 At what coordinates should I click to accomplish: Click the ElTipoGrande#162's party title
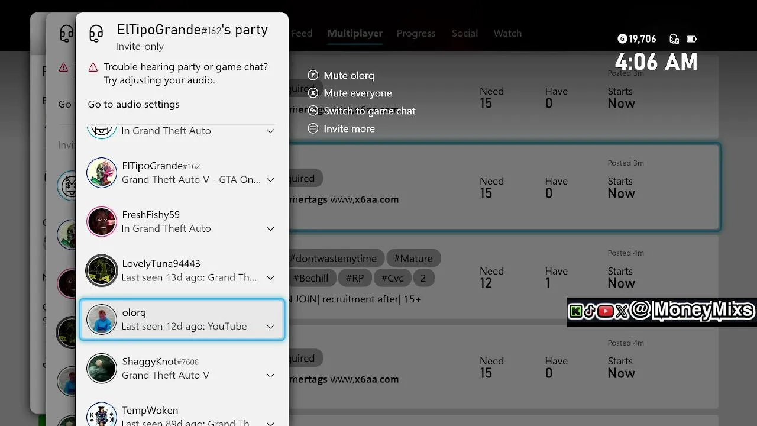[192, 30]
